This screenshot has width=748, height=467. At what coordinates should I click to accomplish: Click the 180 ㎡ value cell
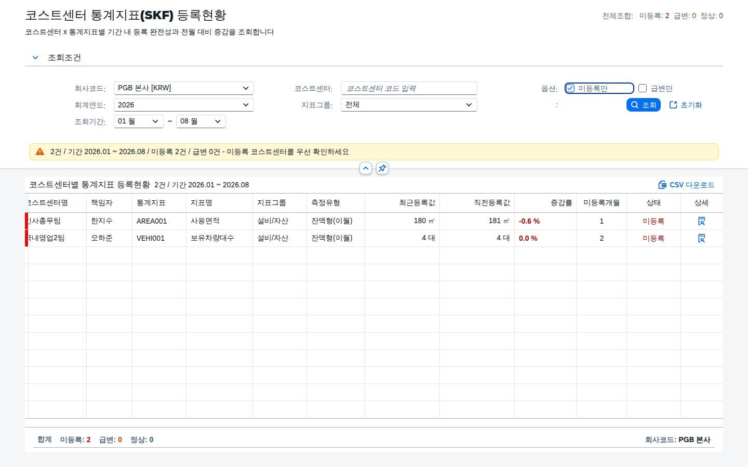(x=402, y=221)
